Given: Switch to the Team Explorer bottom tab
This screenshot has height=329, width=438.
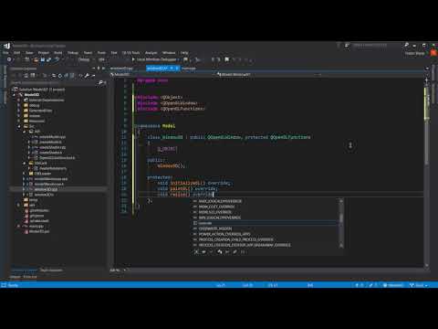Looking at the screenshot, I should pyautogui.click(x=51, y=270).
